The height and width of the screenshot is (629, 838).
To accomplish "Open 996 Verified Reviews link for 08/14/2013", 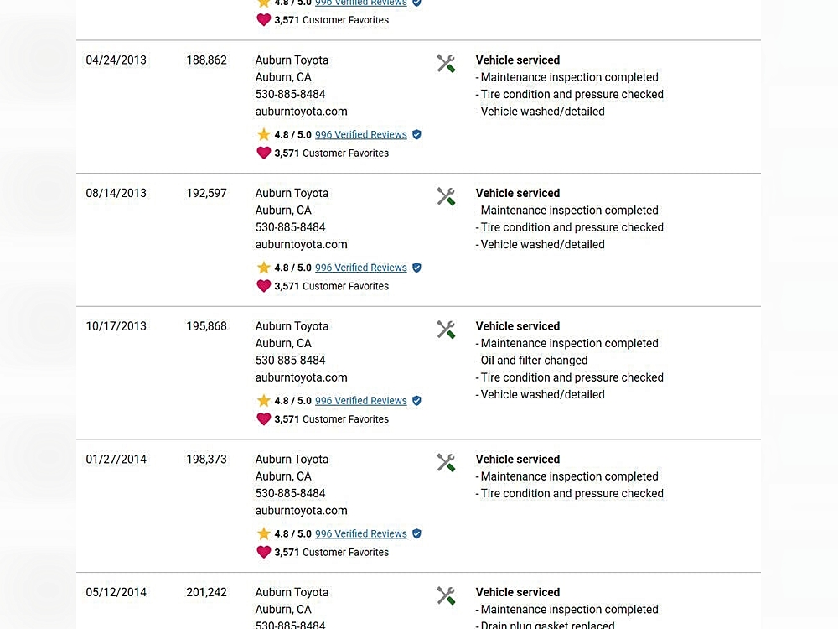I will [360, 268].
